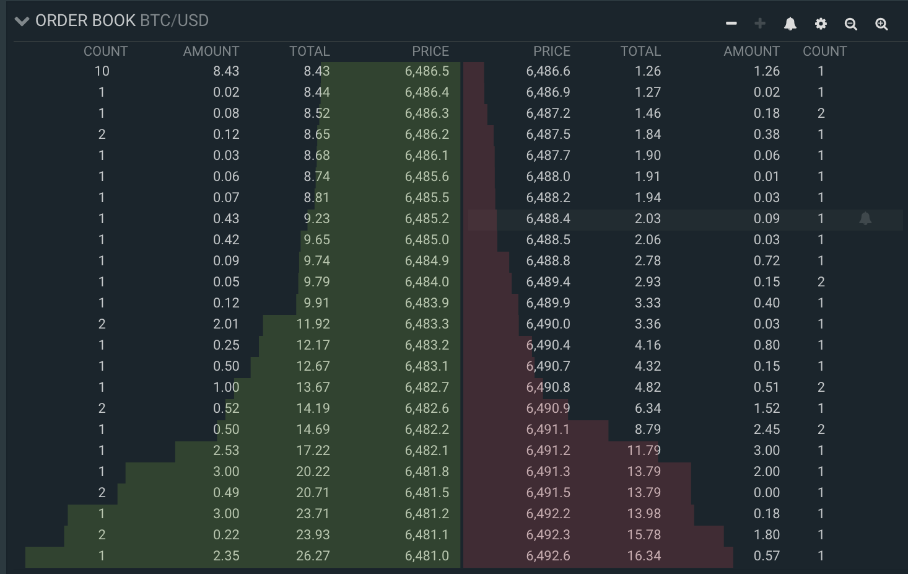908x574 pixels.
Task: Select ask price 6,487.5
Action: (548, 135)
